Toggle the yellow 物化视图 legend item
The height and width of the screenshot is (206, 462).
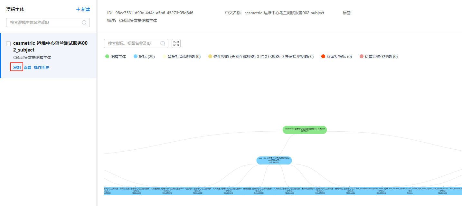[x=210, y=56]
